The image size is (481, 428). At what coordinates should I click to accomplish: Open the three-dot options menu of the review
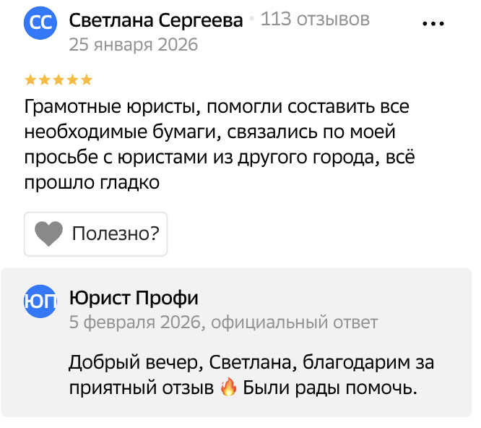pos(433,24)
